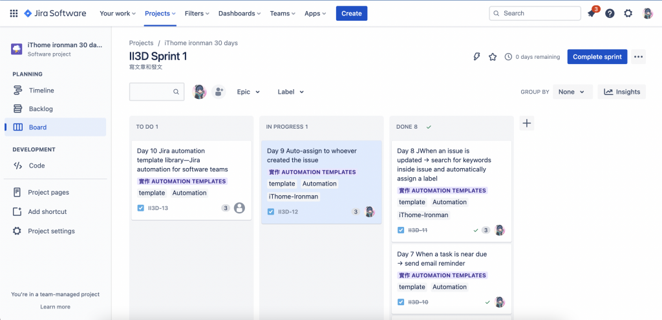Click the 0 days remaining text

tap(538, 57)
